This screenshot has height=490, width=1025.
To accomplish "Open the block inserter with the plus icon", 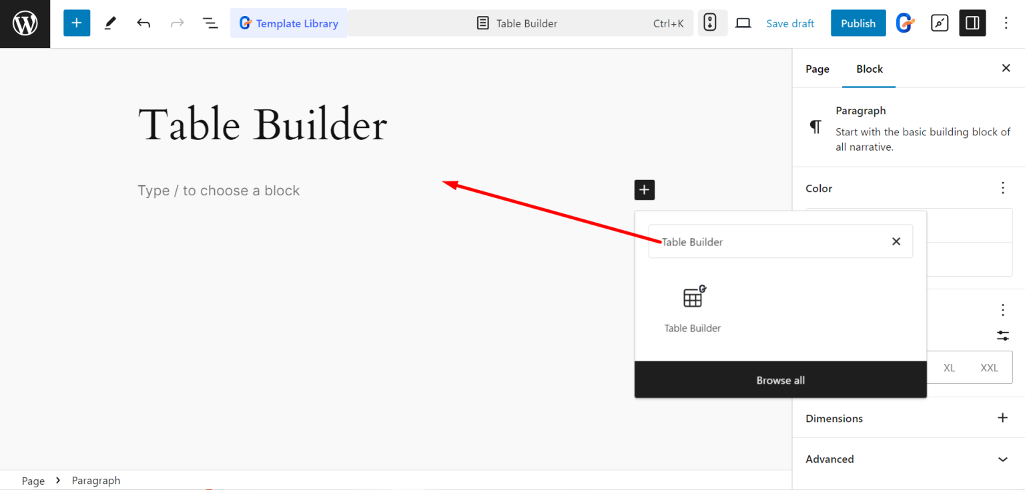I will point(76,22).
